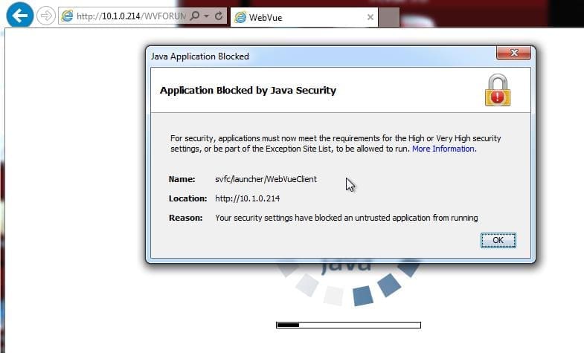Click the svfc/launcher/WebVueClient name text
The height and width of the screenshot is (353, 584).
click(x=266, y=179)
